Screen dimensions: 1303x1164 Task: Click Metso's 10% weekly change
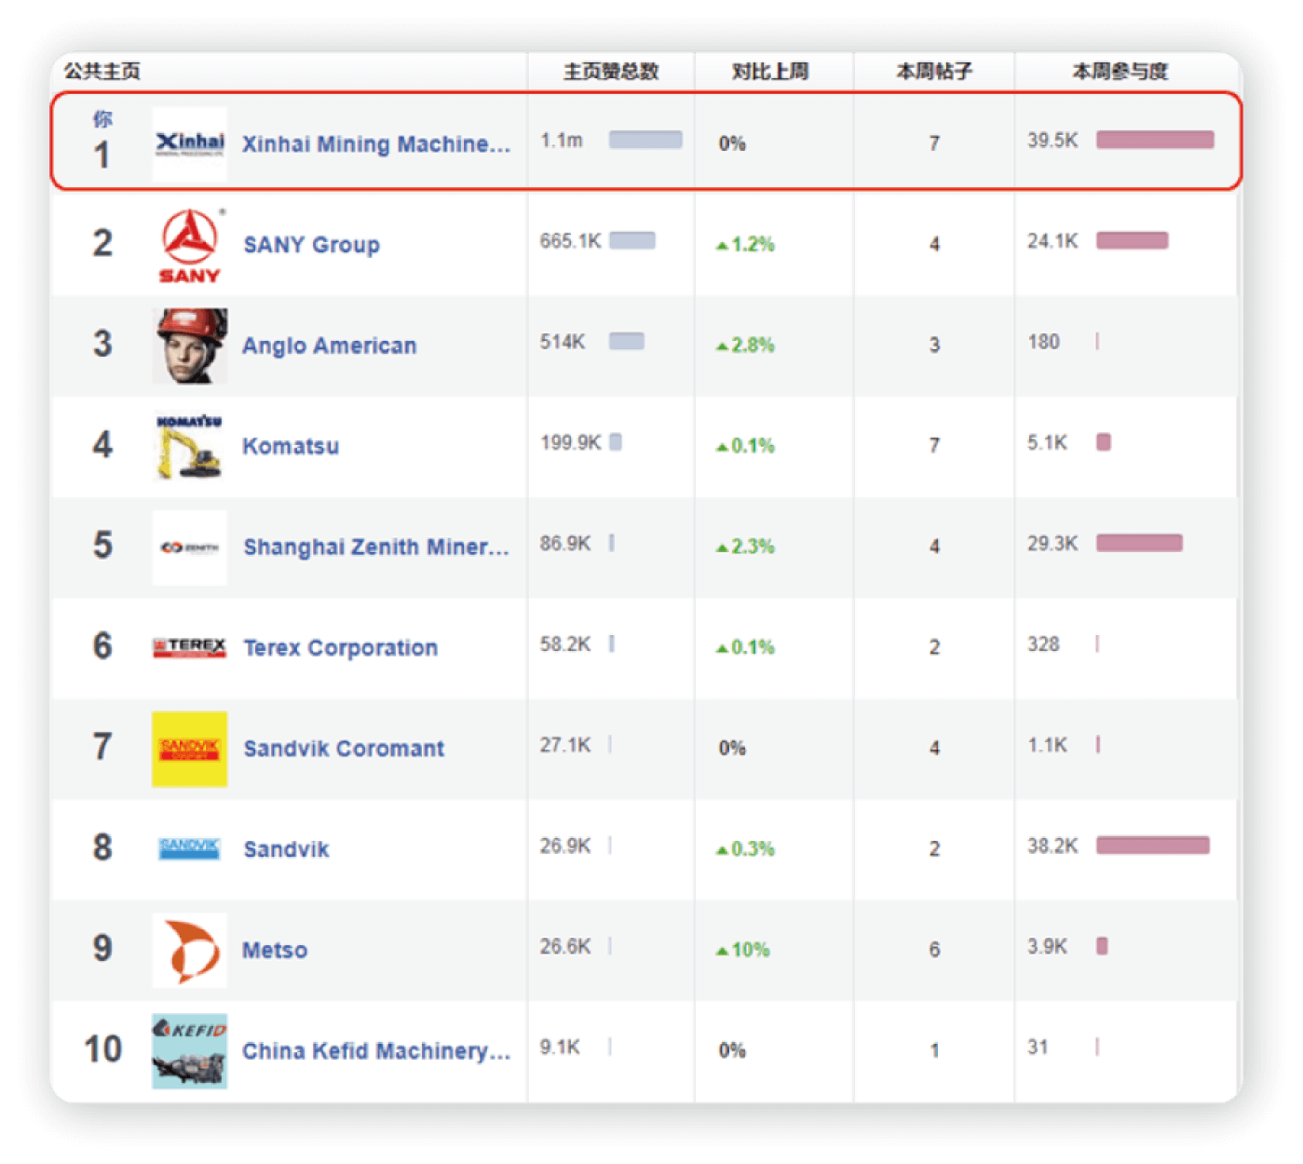coord(742,950)
